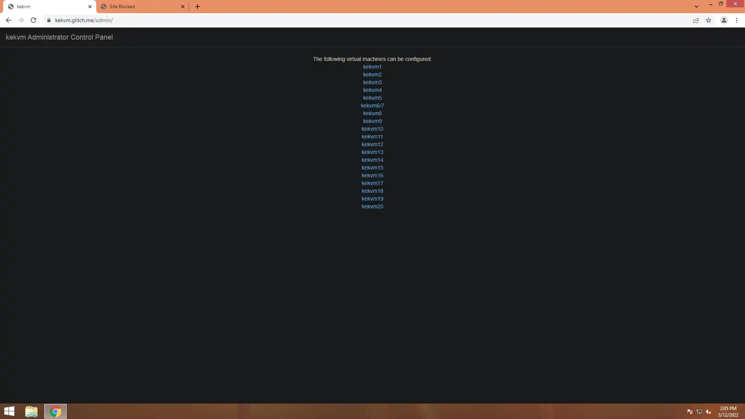Open the kekvm20 link
The width and height of the screenshot is (745, 419).
tap(372, 206)
